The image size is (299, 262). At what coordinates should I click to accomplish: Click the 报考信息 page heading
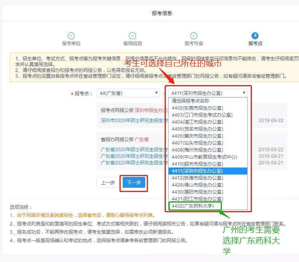click(162, 13)
